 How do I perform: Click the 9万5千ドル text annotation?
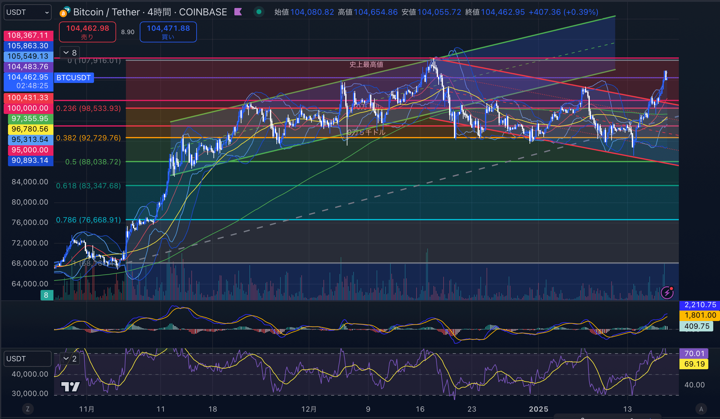point(366,132)
